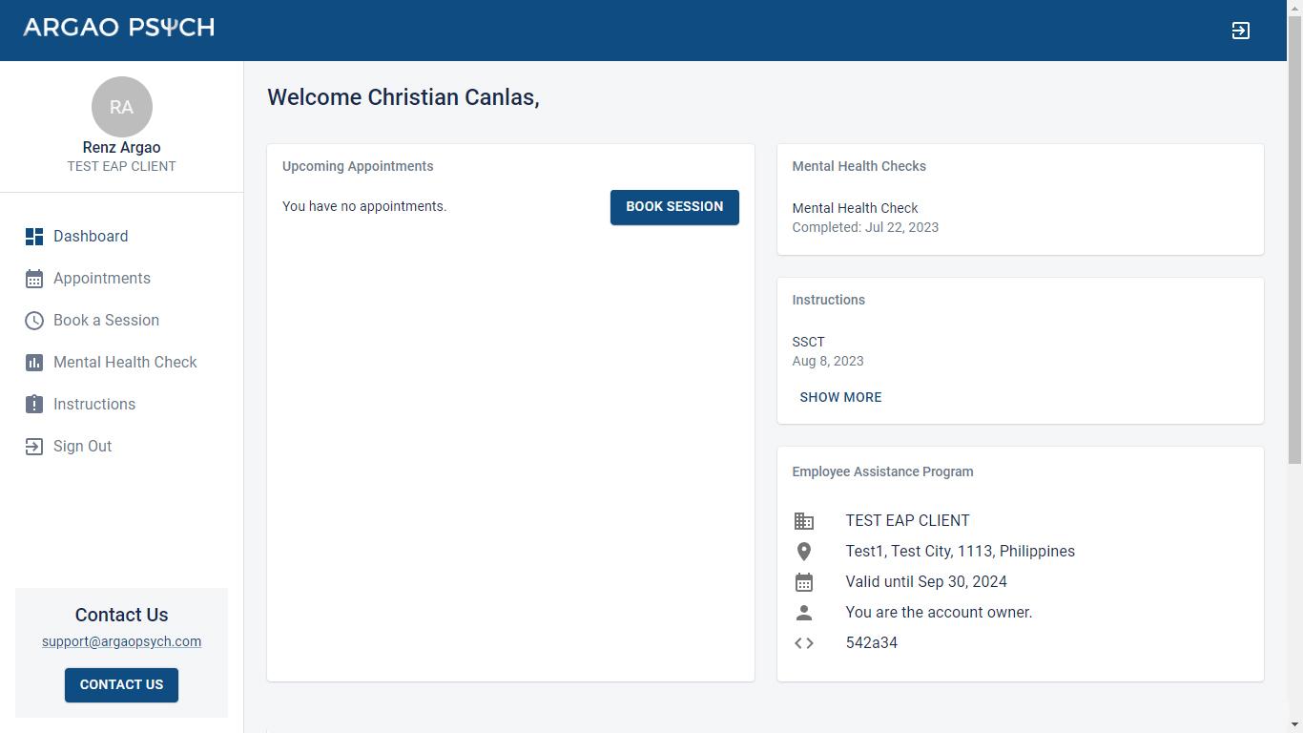Image resolution: width=1303 pixels, height=733 pixels.
Task: Click the Dashboard grid icon in sidebar
Action: 34,237
